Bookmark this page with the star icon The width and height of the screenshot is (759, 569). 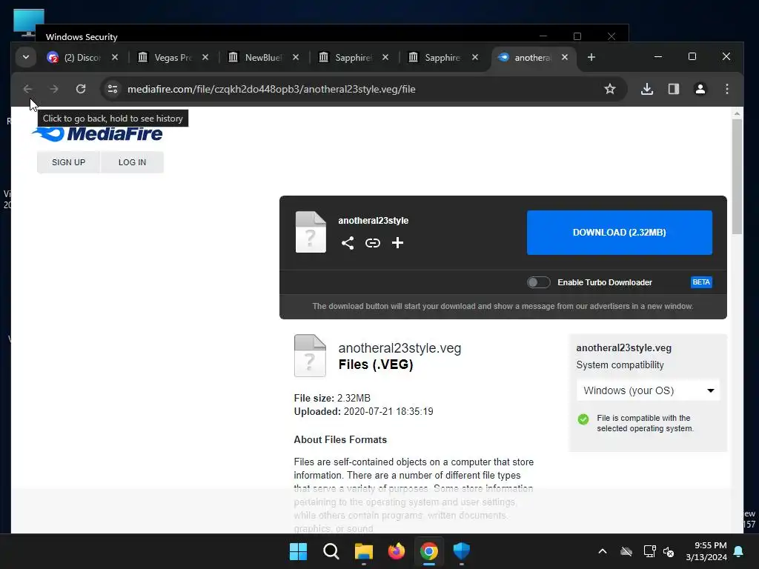[610, 89]
